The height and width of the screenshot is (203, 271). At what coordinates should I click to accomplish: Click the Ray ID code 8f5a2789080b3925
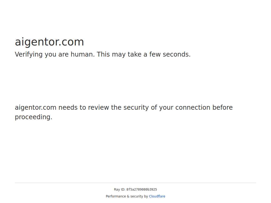(142, 189)
